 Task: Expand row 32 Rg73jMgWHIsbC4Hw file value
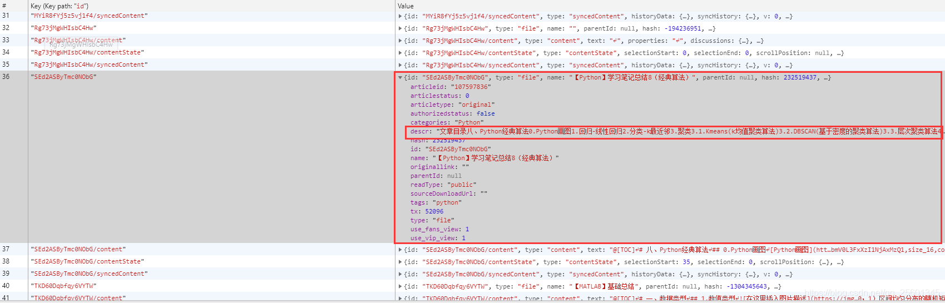point(400,28)
